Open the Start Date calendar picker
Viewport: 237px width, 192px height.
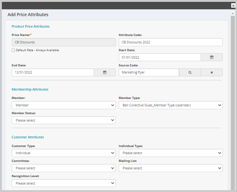click(x=212, y=57)
